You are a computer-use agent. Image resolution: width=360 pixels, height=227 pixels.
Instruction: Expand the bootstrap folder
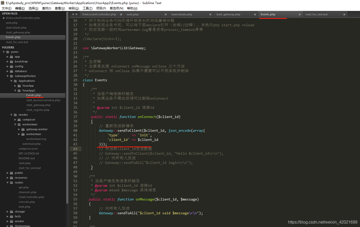click(7, 61)
